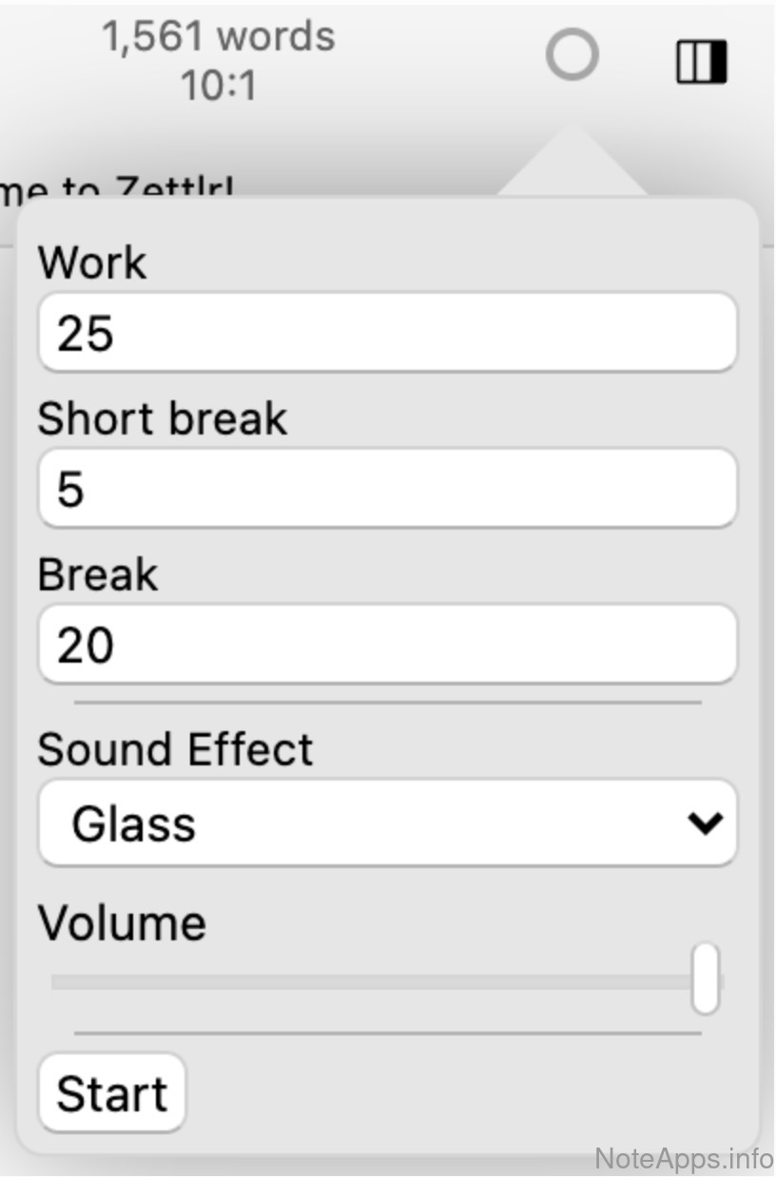
Task: Click the Short break label
Action: pyautogui.click(x=162, y=418)
